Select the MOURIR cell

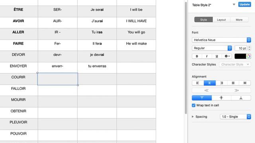[x=18, y=101]
